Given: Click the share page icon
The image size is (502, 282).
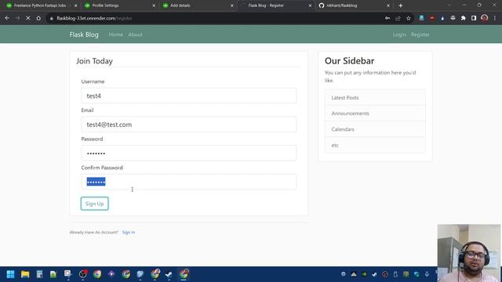Looking at the screenshot, I should tap(398, 18).
